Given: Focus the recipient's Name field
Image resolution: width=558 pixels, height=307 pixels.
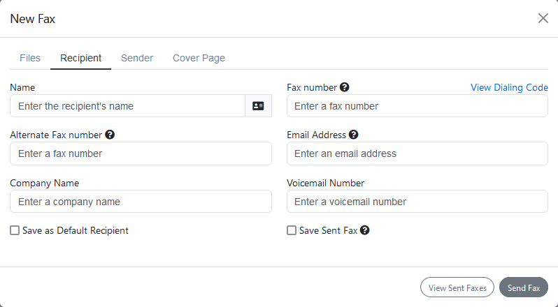Looking at the screenshot, I should pos(128,106).
